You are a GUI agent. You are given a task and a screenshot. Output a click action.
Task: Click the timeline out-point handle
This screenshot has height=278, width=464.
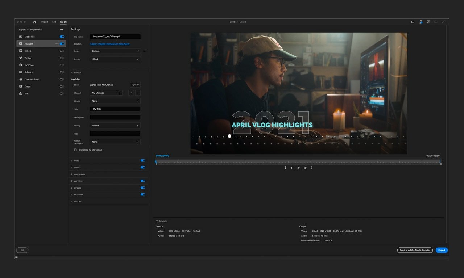pos(441,164)
